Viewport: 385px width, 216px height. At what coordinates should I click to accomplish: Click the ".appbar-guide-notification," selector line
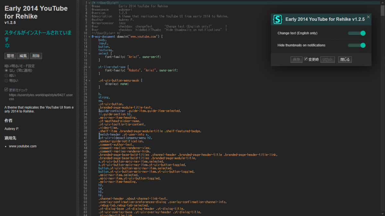click(x=121, y=141)
